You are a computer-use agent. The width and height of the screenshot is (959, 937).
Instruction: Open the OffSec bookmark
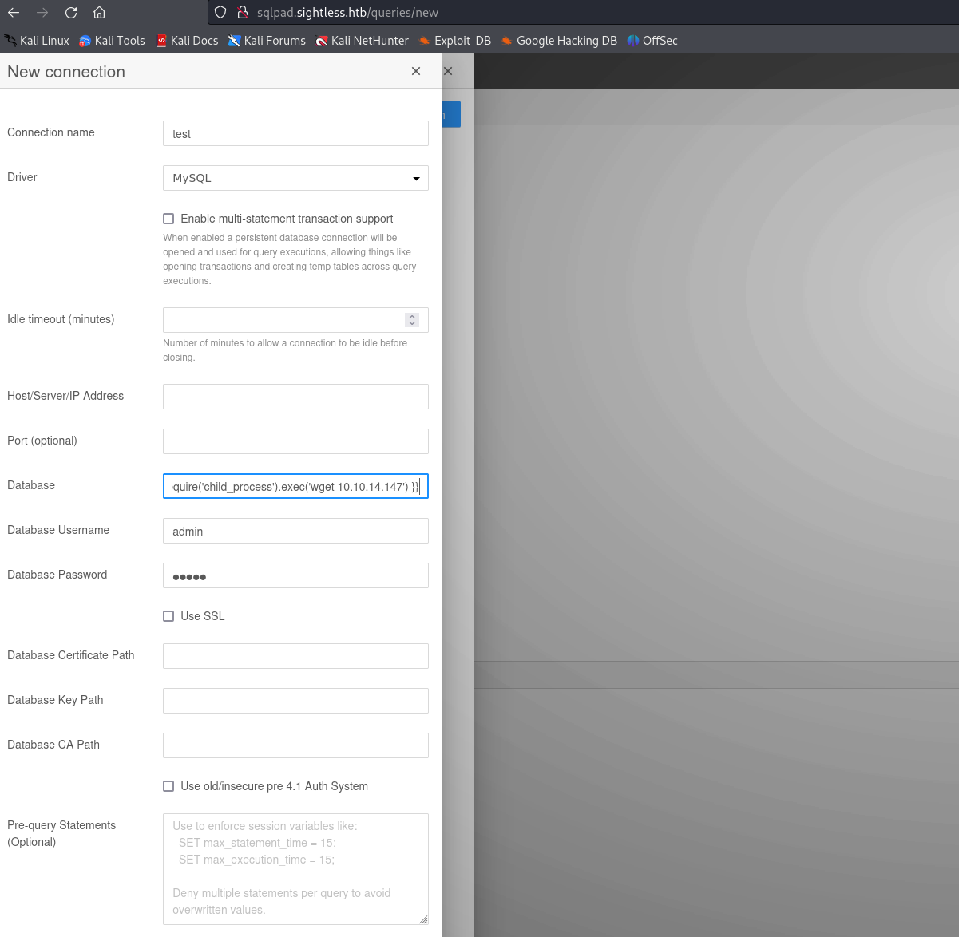click(x=652, y=41)
